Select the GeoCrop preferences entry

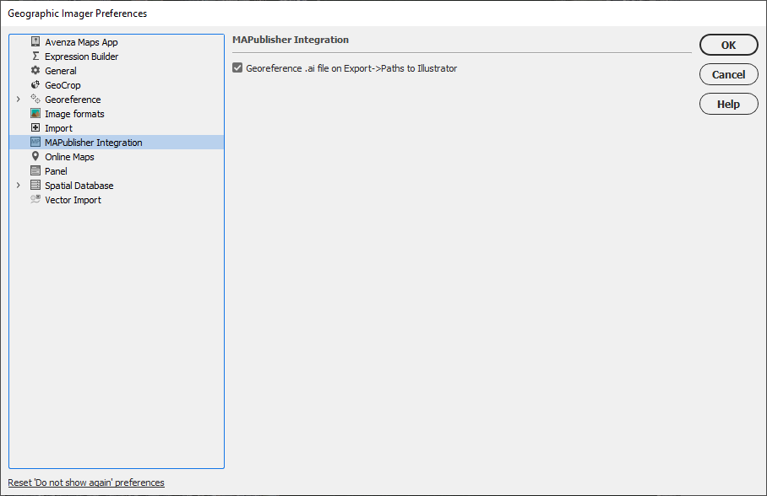coord(63,85)
